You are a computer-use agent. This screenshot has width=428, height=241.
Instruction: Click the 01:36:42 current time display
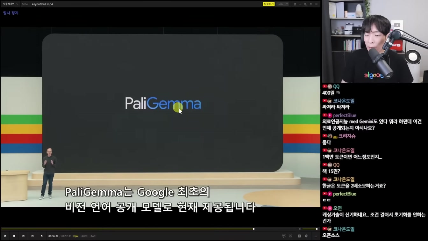click(53, 236)
